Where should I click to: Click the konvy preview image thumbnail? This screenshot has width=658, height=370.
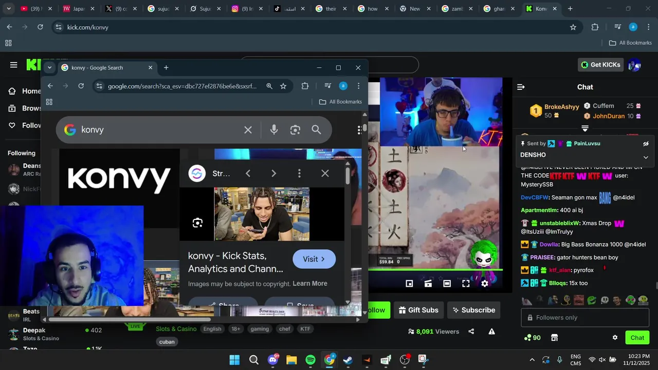(262, 214)
